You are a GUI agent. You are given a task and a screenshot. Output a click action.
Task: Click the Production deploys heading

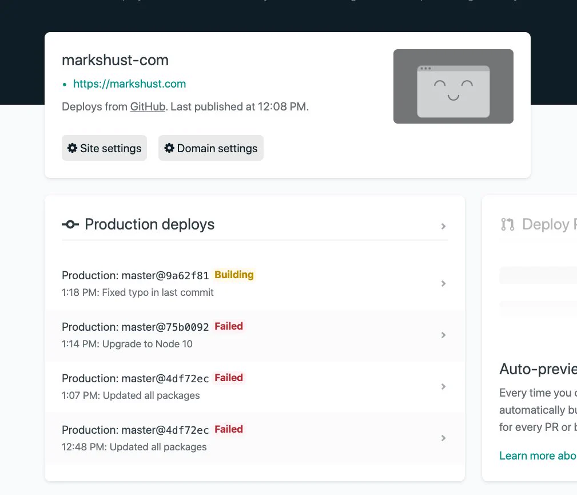tap(149, 224)
